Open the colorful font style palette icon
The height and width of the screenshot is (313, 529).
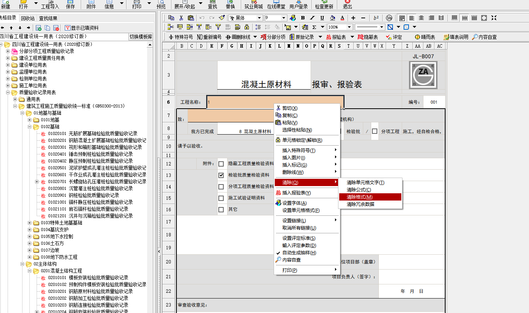[293, 18]
